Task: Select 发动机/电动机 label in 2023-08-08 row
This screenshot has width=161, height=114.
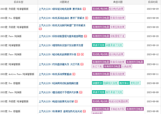Action: click(x=100, y=101)
